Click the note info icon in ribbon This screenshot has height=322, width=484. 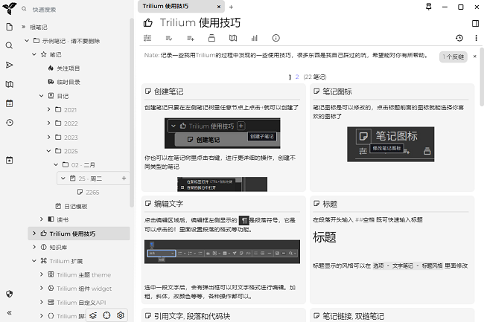click(x=276, y=38)
